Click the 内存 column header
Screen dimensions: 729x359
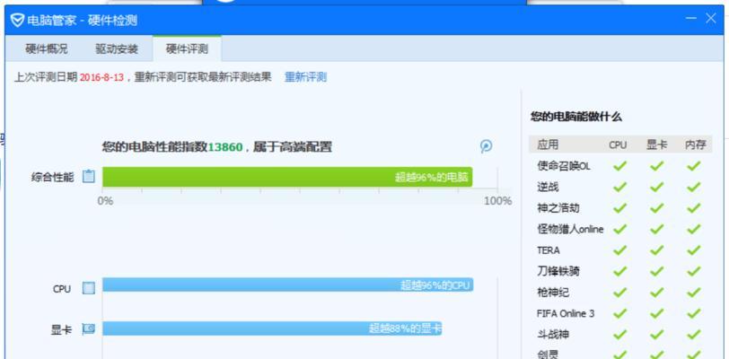[x=696, y=144]
